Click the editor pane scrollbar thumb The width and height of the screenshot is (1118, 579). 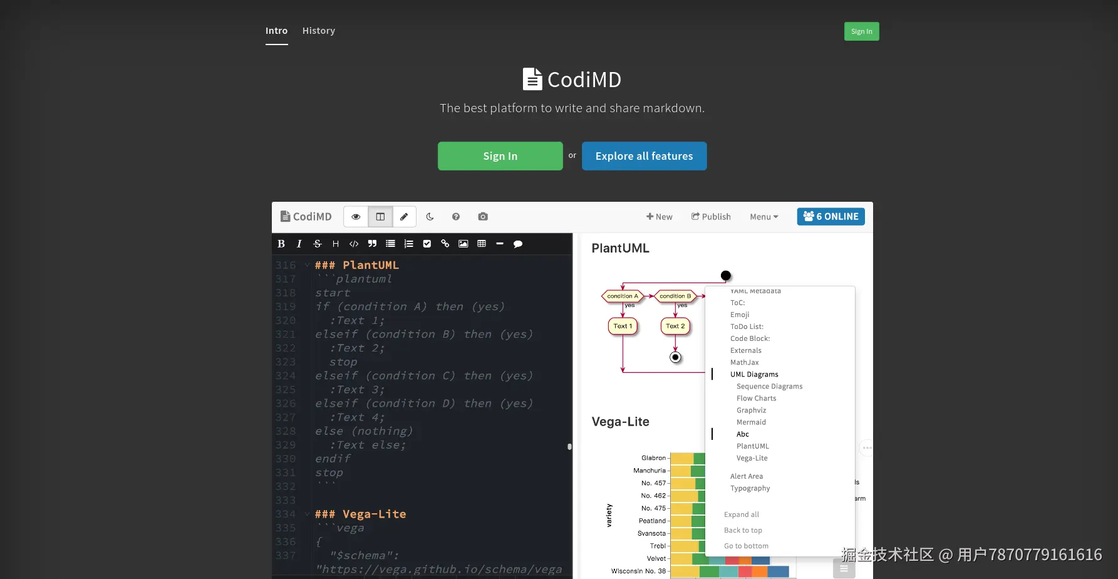(569, 447)
